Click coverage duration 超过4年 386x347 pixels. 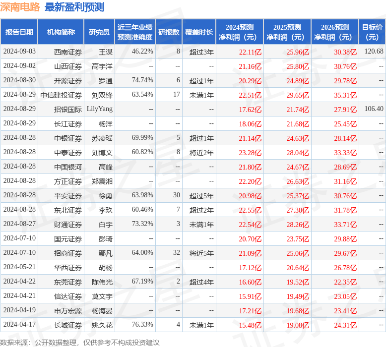pyautogui.click(x=201, y=282)
